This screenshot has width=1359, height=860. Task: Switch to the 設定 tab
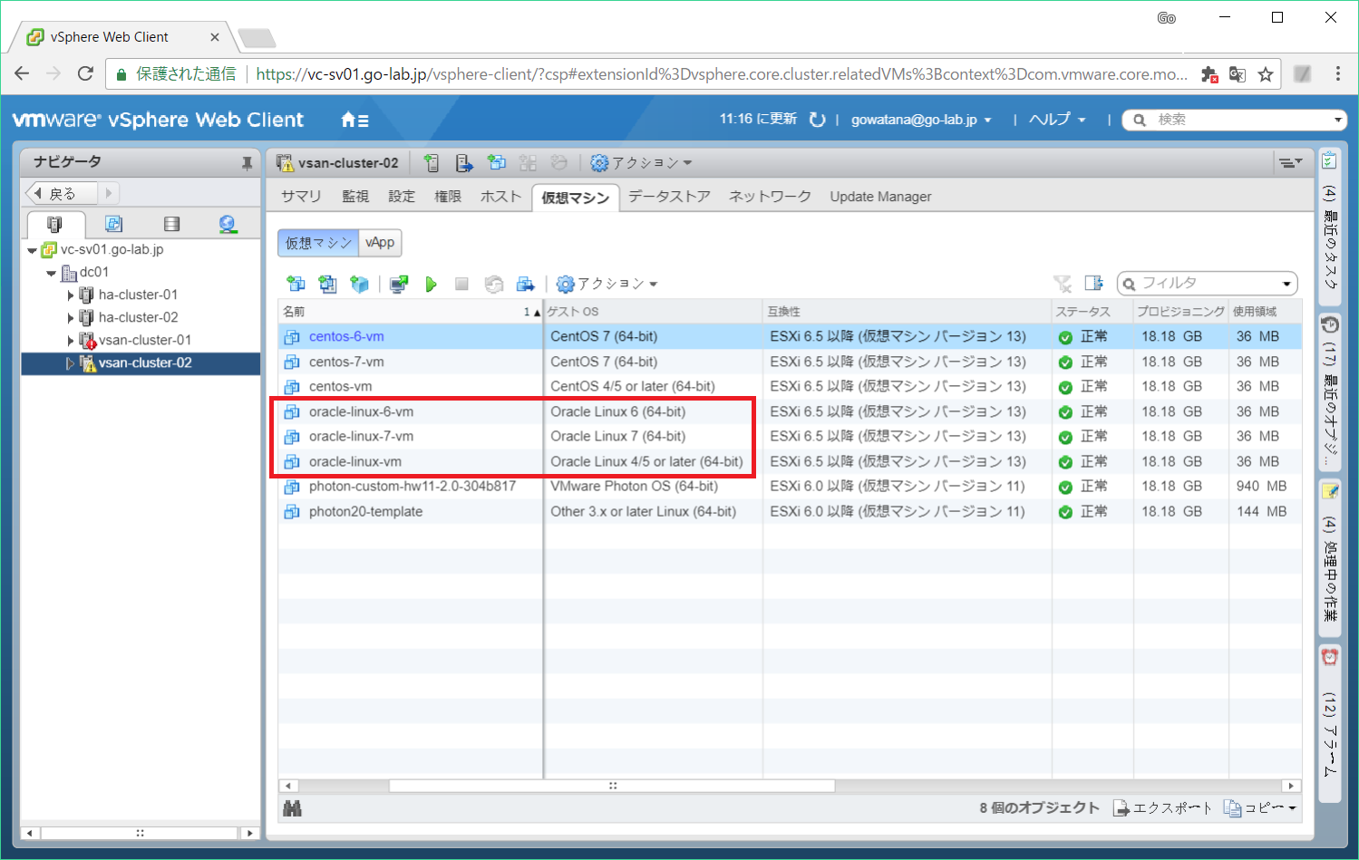click(x=402, y=197)
